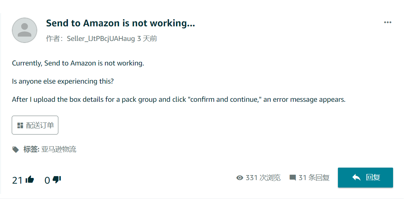Click the grid icon in 配送订单 button
Image resolution: width=408 pixels, height=200 pixels.
pos(20,126)
